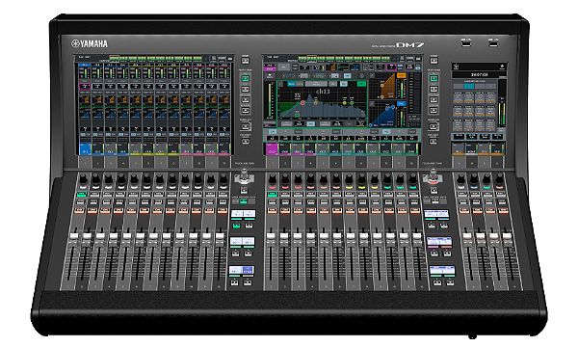Tap the left USB port on top panel

(x=466, y=43)
